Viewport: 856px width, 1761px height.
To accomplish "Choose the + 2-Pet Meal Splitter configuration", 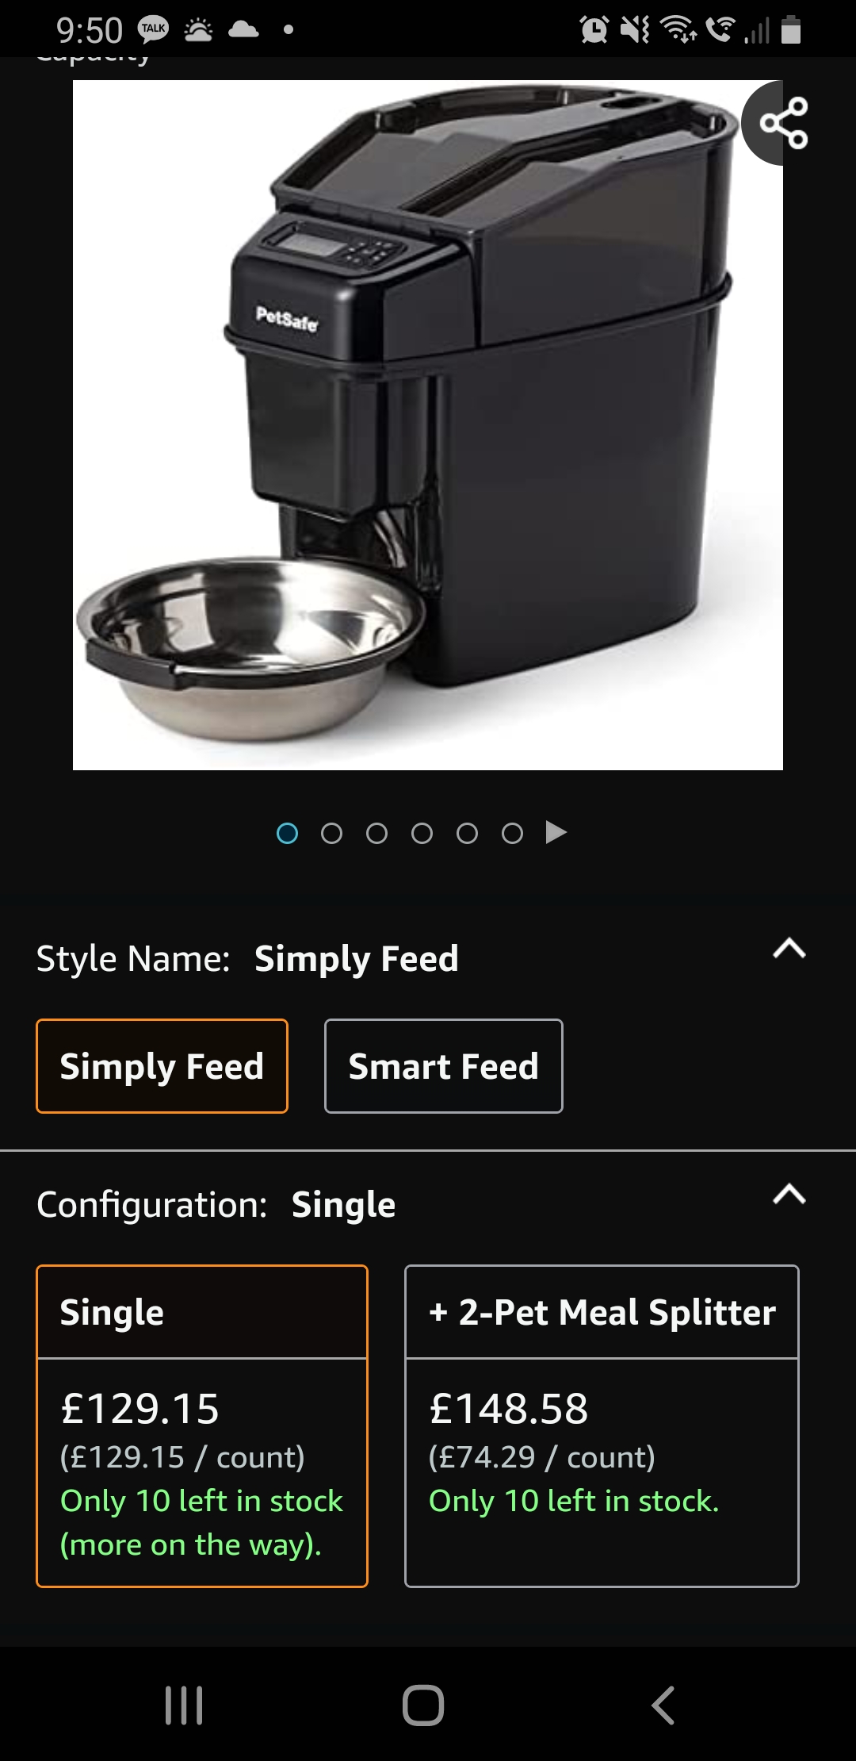I will point(602,1425).
